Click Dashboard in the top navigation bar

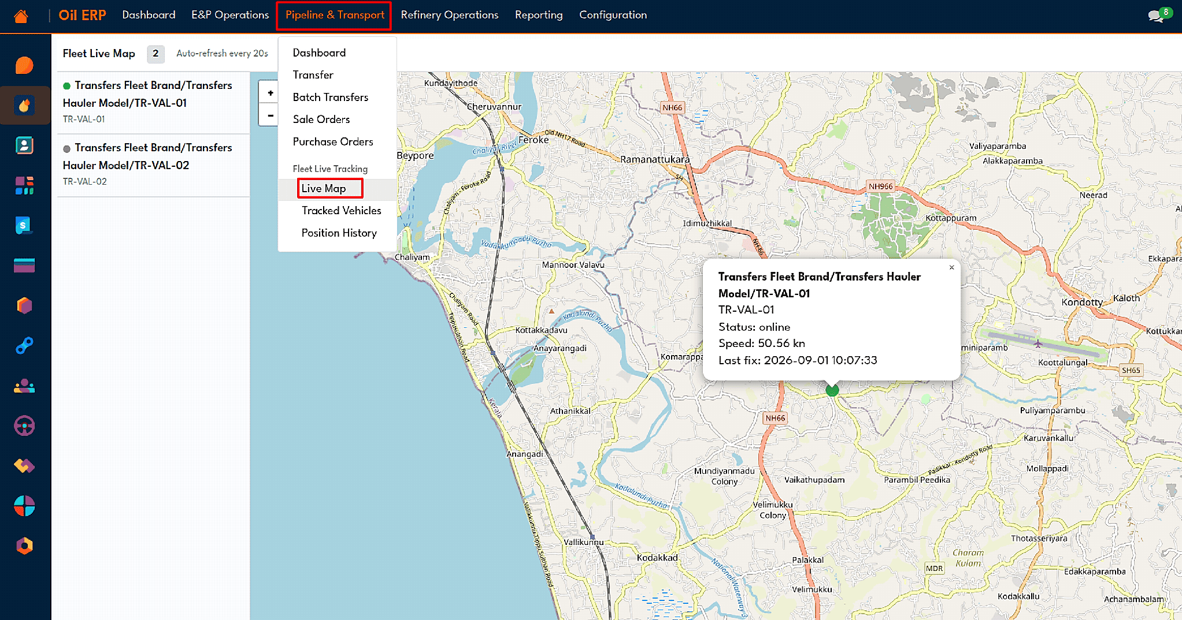pyautogui.click(x=149, y=15)
